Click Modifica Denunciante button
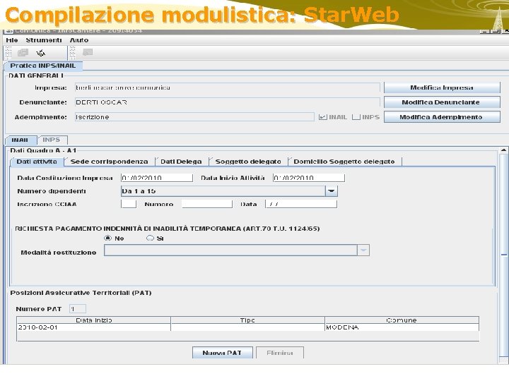Viewport: 509px width, 381px height. pos(442,102)
